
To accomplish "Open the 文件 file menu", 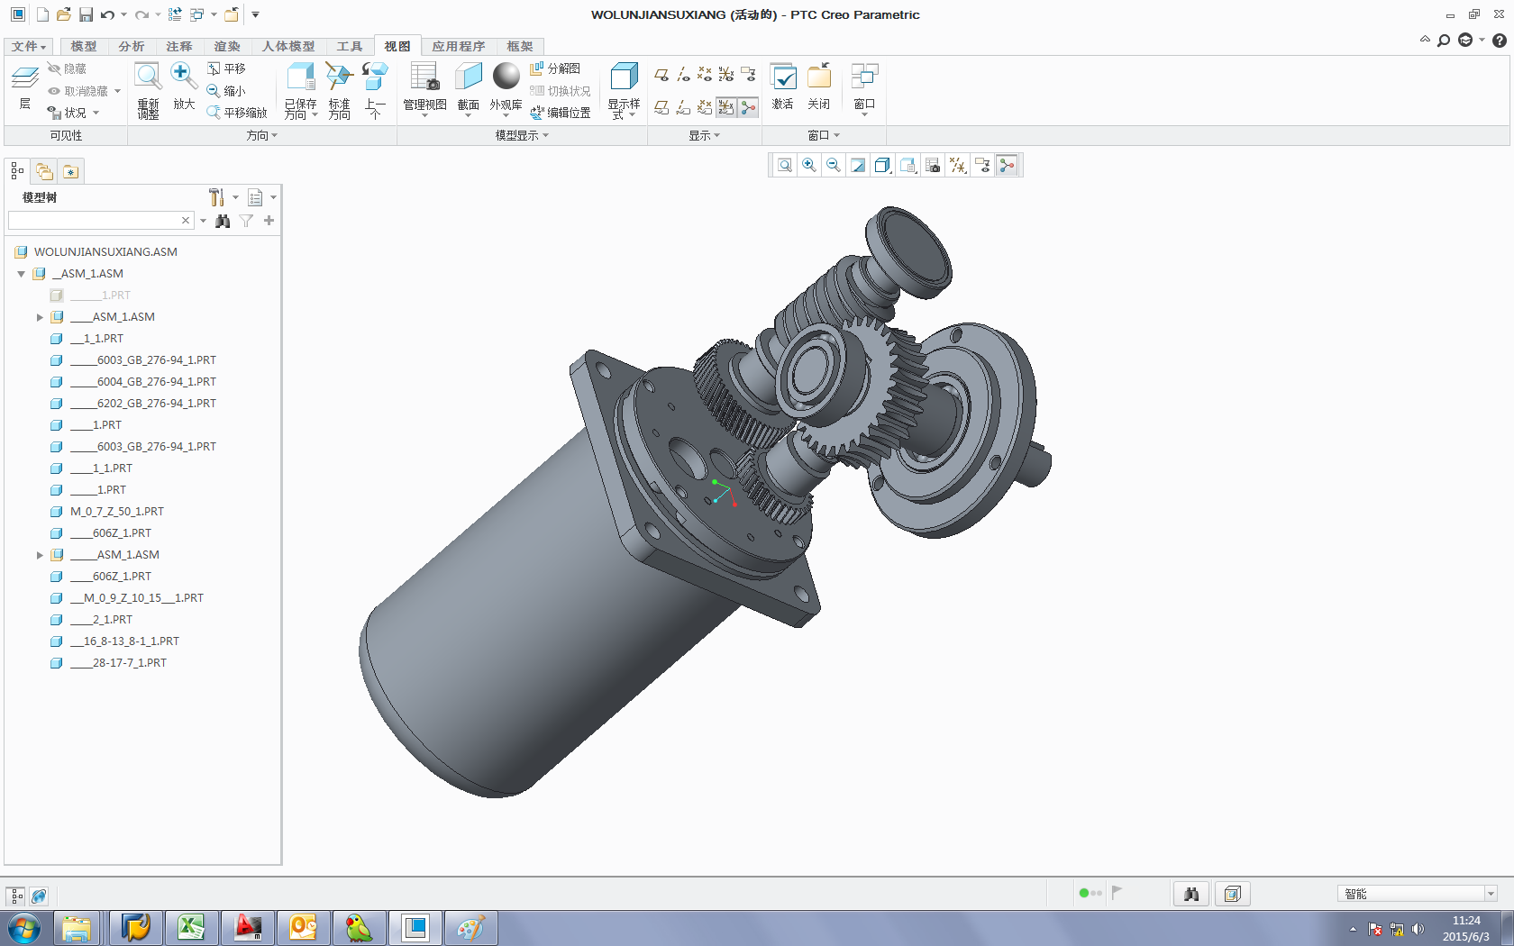I will [29, 47].
